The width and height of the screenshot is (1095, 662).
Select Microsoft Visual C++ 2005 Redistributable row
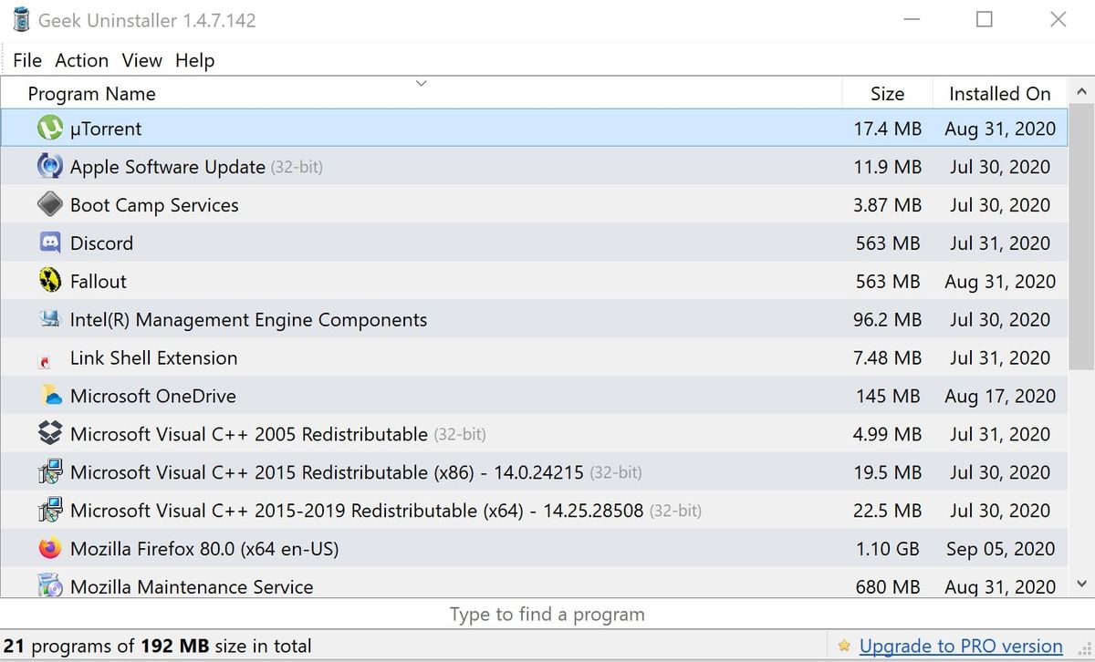pyautogui.click(x=248, y=435)
